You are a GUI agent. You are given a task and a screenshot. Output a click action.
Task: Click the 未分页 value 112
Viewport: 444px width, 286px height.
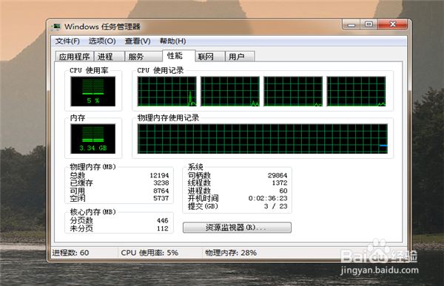pyautogui.click(x=163, y=228)
